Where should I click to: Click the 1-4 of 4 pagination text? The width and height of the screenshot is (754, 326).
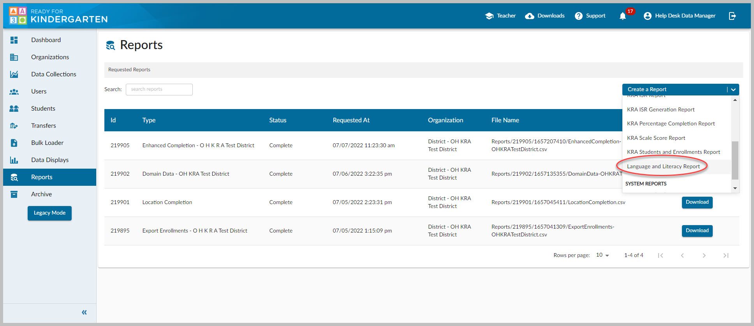(634, 255)
